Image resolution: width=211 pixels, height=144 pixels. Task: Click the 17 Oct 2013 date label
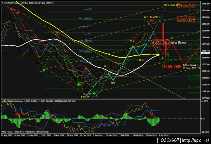(46, 135)
